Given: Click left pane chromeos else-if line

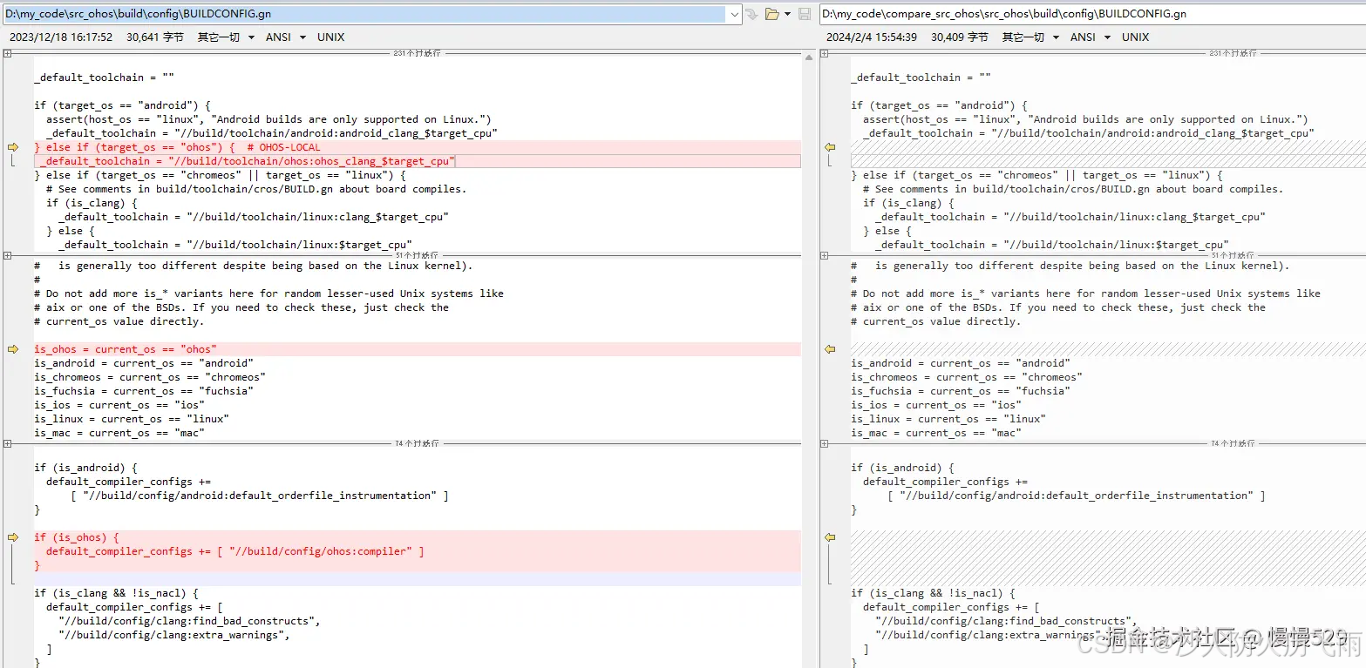Looking at the screenshot, I should tap(220, 175).
